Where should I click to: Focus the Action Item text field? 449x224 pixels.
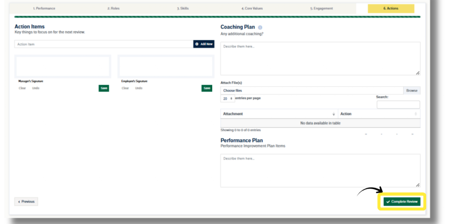click(103, 44)
